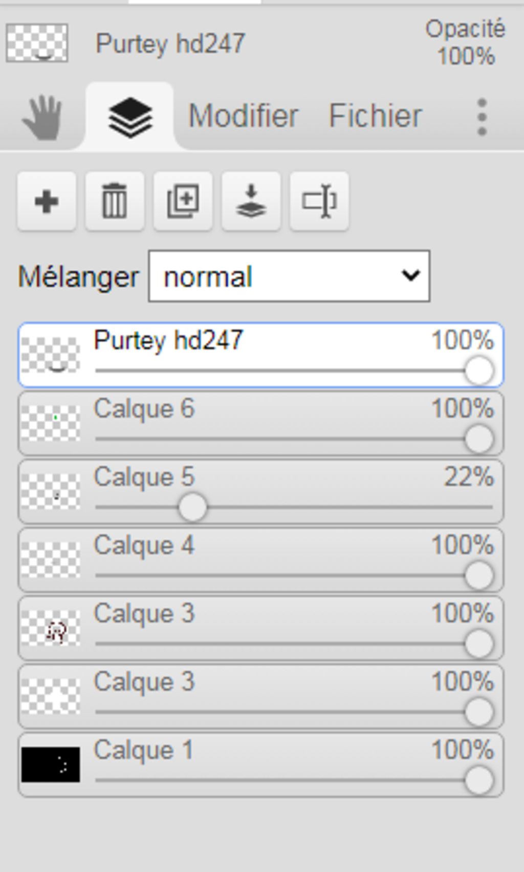Viewport: 524px width, 872px height.
Task: Open the Fichier tab
Action: pyautogui.click(x=375, y=116)
